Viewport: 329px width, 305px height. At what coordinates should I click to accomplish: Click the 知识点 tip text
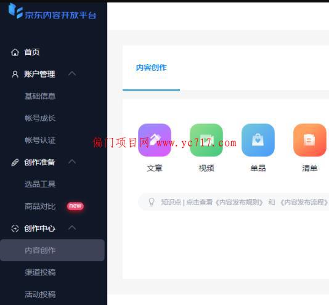tap(171, 202)
